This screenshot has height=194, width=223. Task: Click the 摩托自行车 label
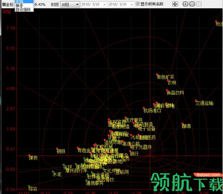[x=76, y=171]
